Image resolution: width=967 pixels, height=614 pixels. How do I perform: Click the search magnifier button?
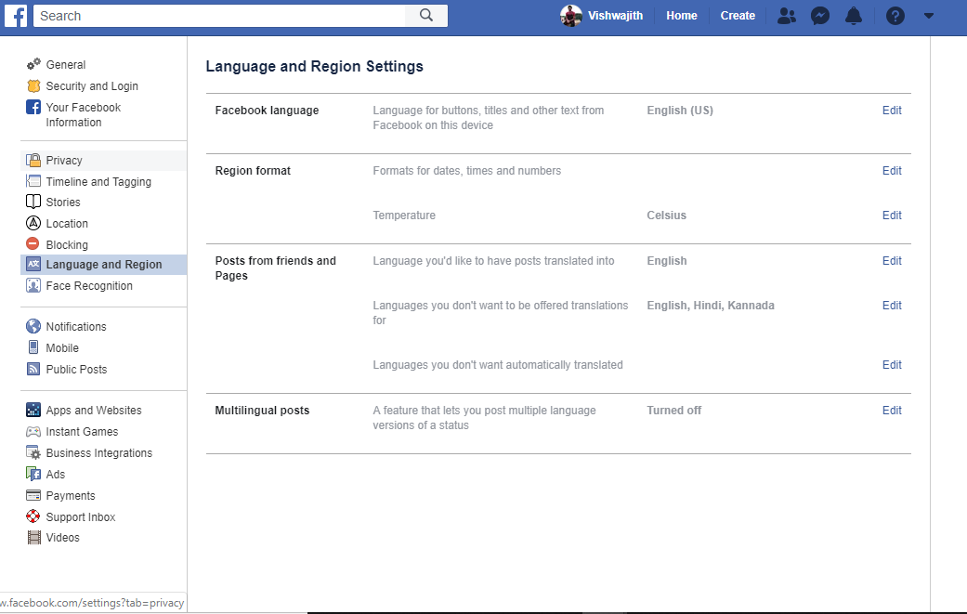tap(426, 16)
